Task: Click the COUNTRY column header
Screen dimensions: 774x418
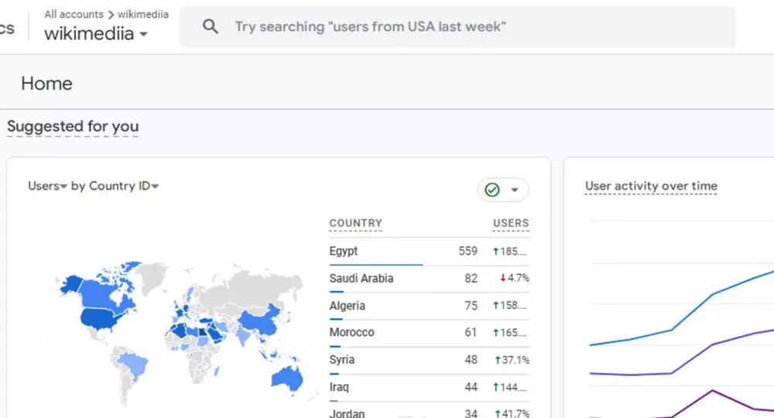Action: [x=355, y=223]
